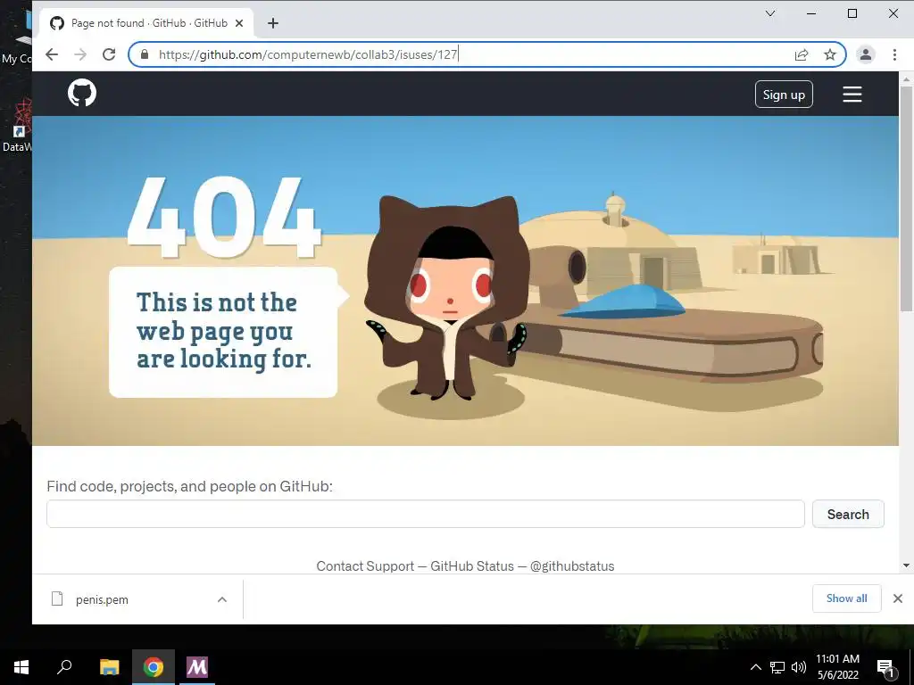Click the browser forward arrow
914x685 pixels.
[80, 54]
